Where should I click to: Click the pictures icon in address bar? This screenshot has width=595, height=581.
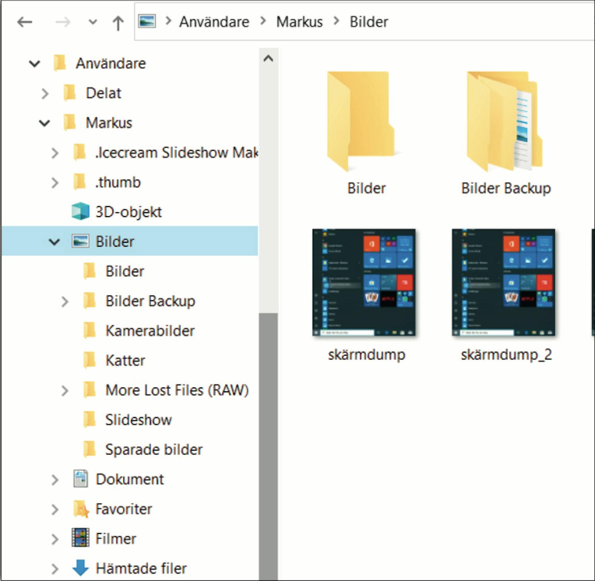[147, 21]
